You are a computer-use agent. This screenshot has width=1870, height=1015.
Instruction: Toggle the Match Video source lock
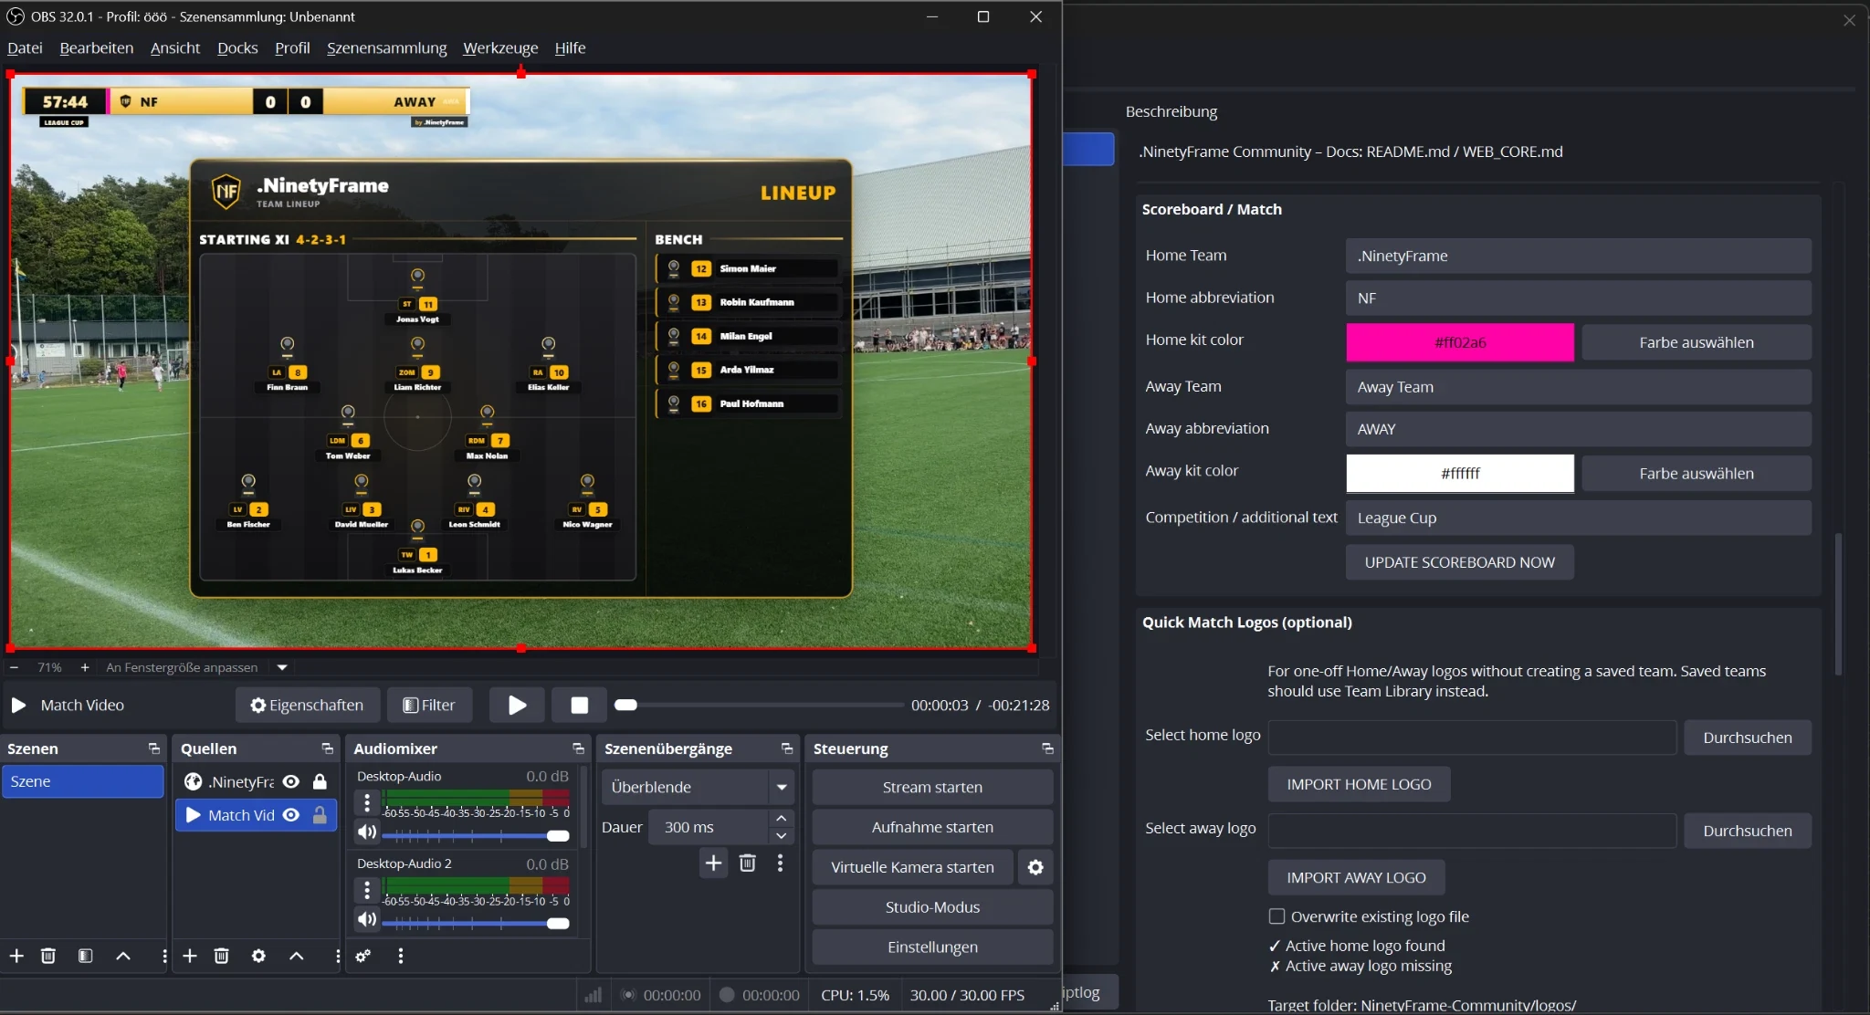[x=320, y=815]
